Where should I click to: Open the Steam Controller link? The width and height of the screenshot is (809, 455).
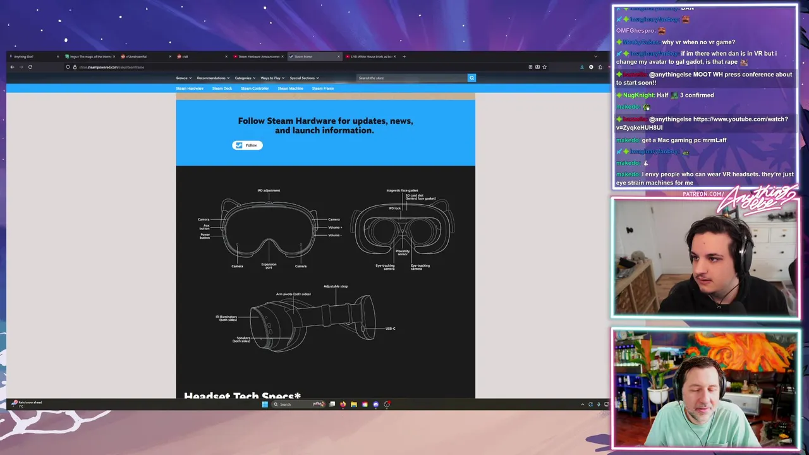tap(255, 88)
